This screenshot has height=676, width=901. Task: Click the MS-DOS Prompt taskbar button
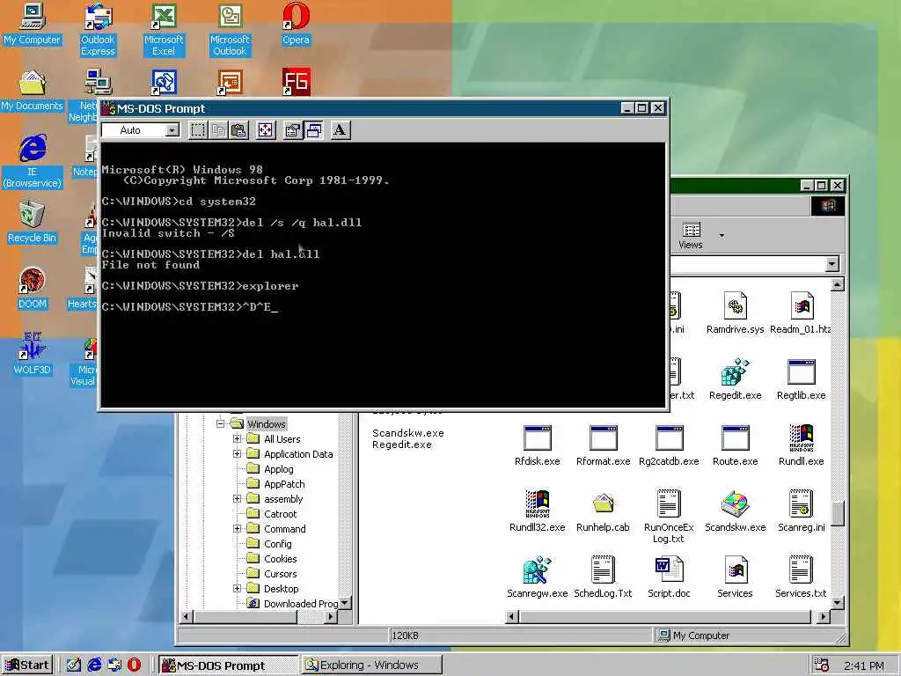(228, 665)
